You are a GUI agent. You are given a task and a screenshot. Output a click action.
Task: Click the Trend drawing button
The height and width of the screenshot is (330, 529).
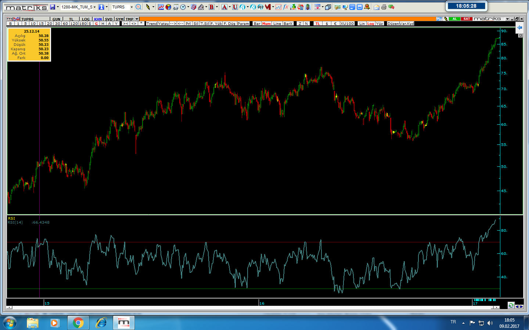pyautogui.click(x=152, y=23)
